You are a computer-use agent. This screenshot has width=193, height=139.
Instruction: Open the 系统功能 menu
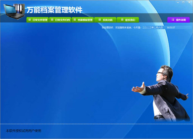(x=106, y=20)
